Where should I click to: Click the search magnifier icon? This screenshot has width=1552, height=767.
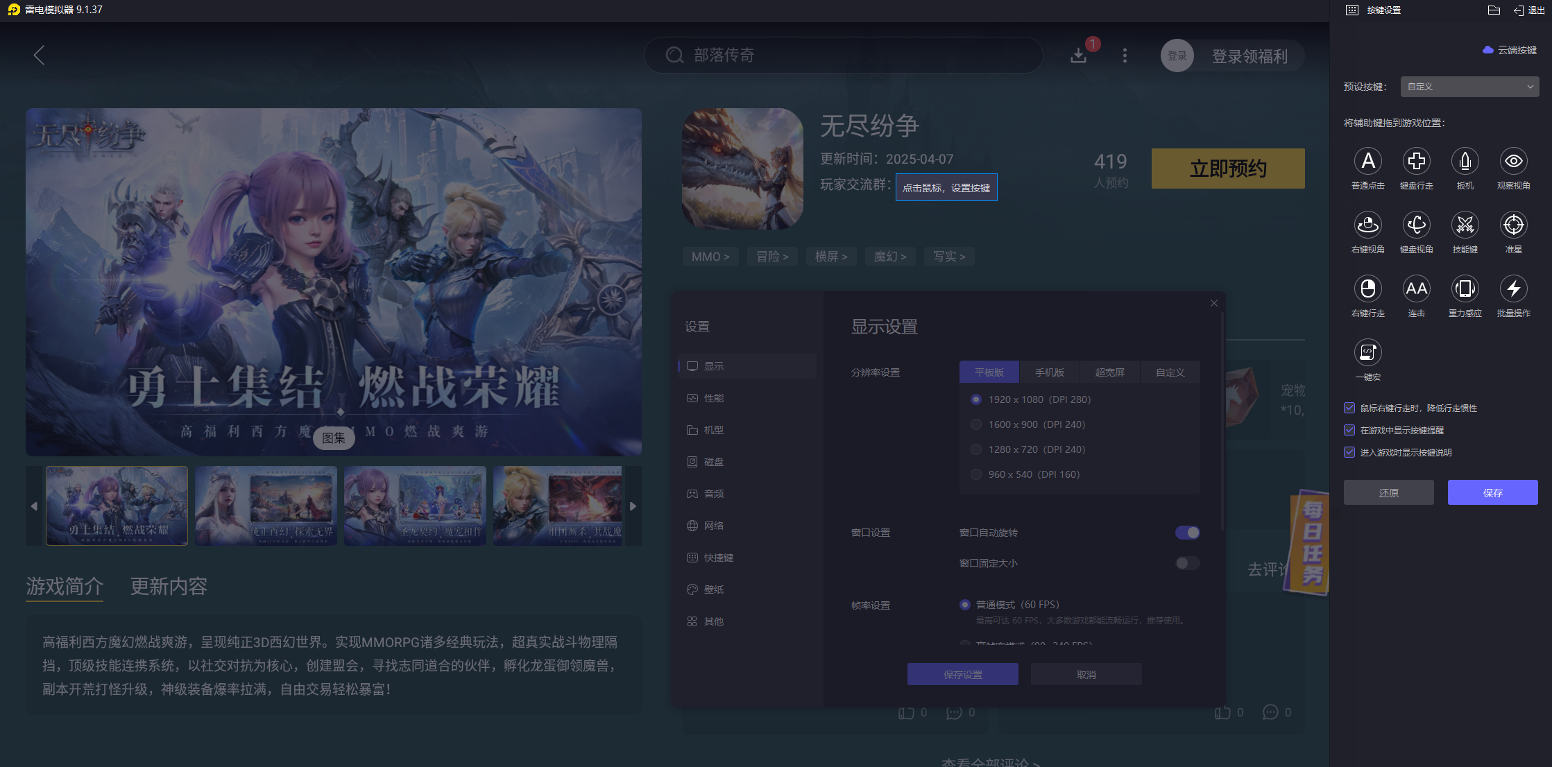tap(674, 55)
